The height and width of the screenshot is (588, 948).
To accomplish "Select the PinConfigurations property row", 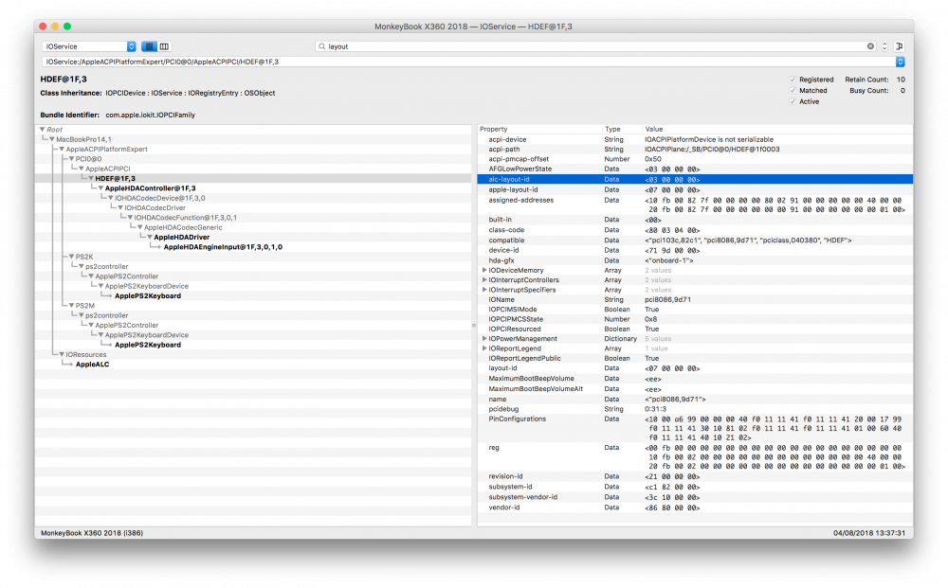I will point(695,428).
